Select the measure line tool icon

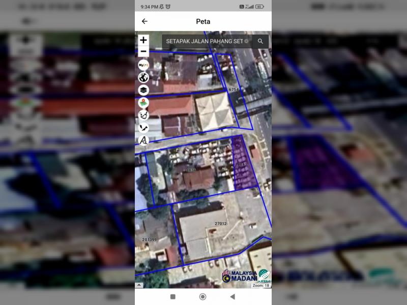(143, 128)
